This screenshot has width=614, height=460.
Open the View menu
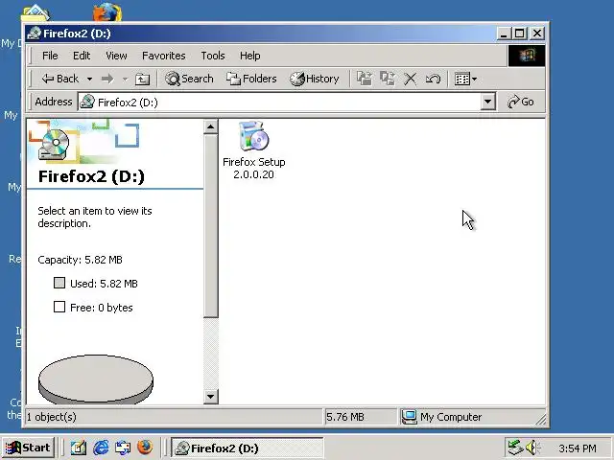point(116,56)
